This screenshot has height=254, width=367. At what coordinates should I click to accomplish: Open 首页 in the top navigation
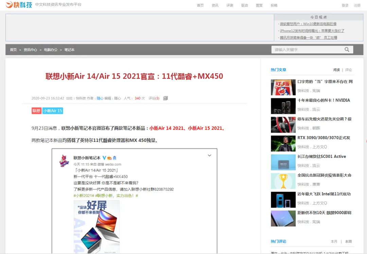(200, 5)
